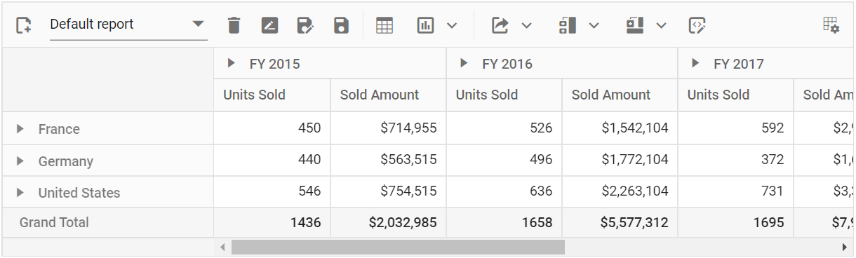Select the FY 2015 header text
This screenshot has height=258, width=856.
click(x=274, y=64)
